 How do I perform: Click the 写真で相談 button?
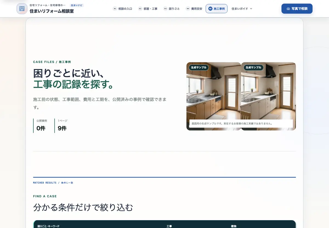tap(297, 8)
